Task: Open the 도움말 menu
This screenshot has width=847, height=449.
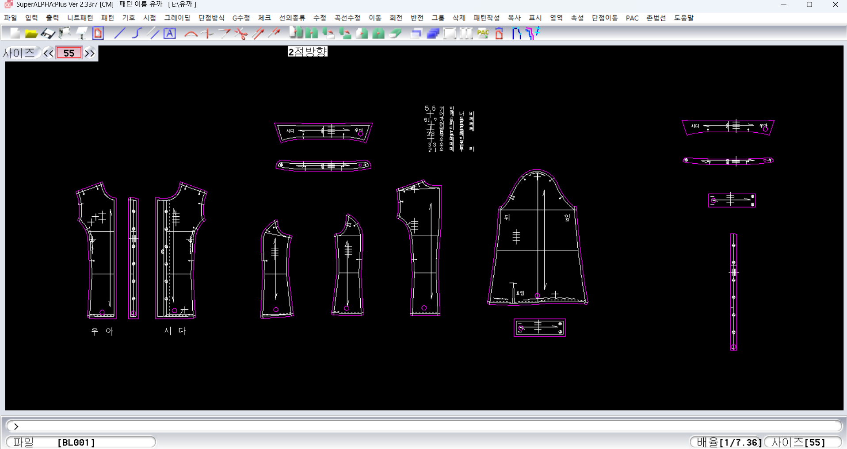Action: [683, 18]
